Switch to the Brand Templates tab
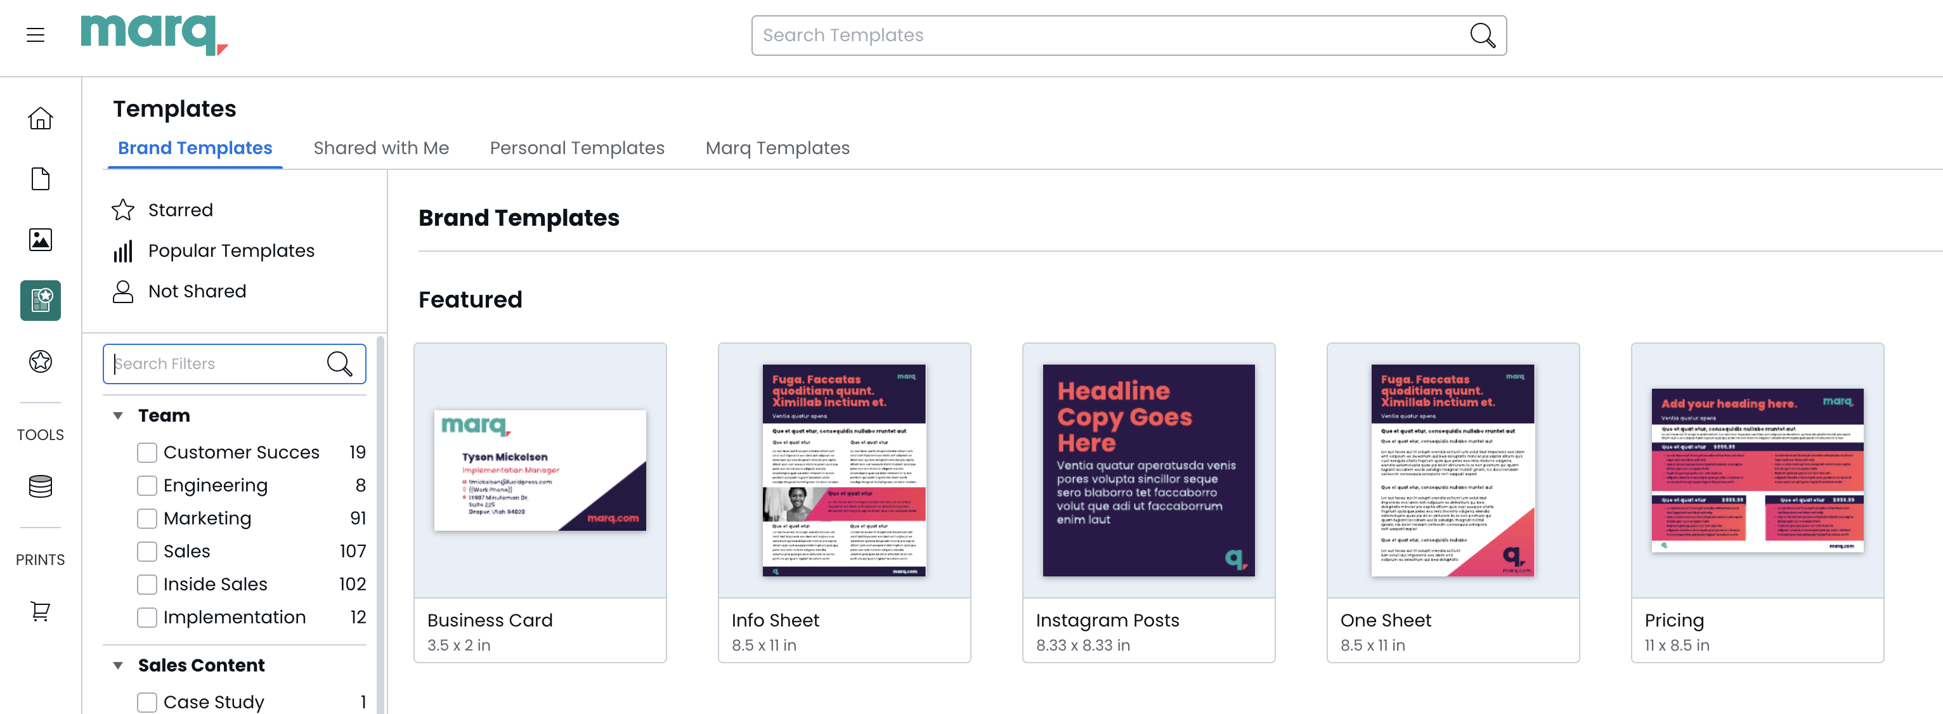The width and height of the screenshot is (1943, 714). pos(195,148)
